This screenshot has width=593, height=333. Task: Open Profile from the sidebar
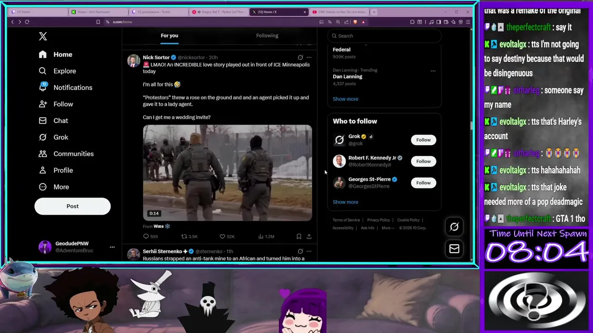pos(56,170)
